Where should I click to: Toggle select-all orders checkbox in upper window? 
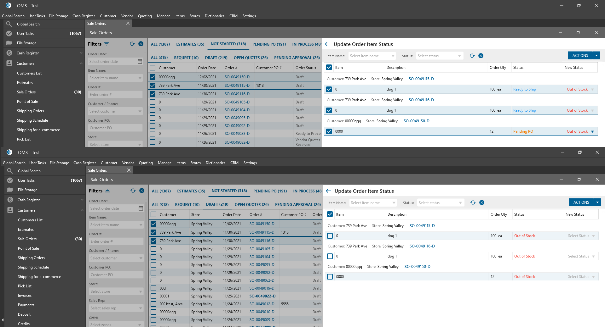pyautogui.click(x=153, y=68)
